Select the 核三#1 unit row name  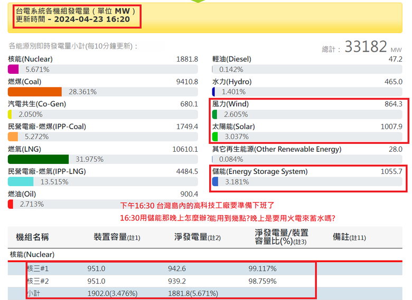(38, 268)
